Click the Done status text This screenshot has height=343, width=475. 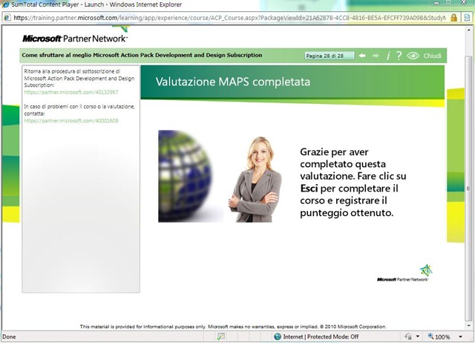pyautogui.click(x=9, y=336)
